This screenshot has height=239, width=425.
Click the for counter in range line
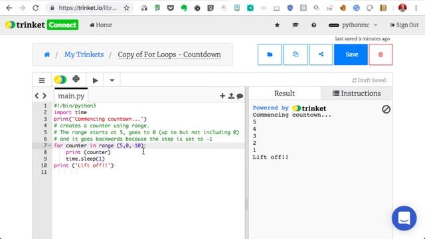tap(100, 145)
